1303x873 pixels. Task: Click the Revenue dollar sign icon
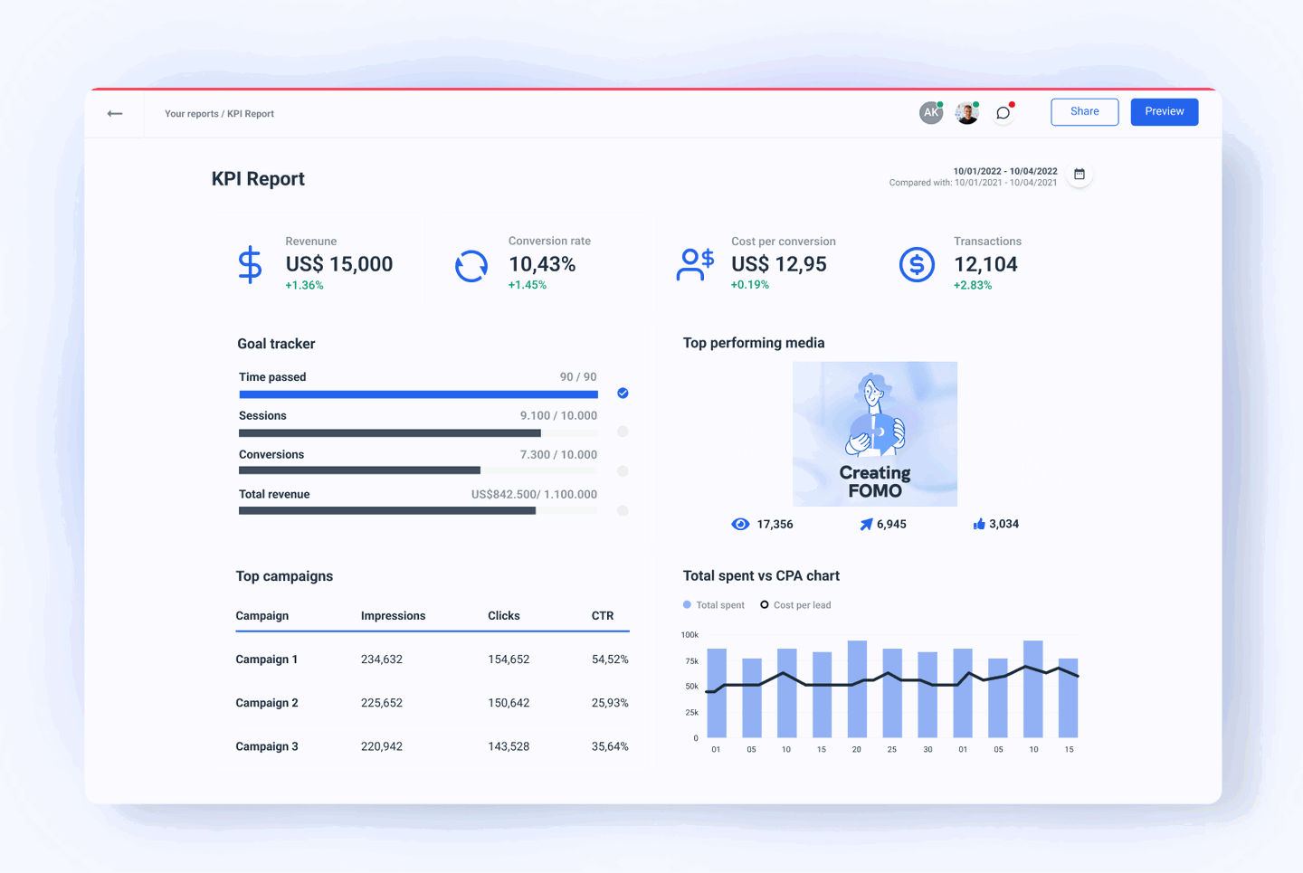250,264
